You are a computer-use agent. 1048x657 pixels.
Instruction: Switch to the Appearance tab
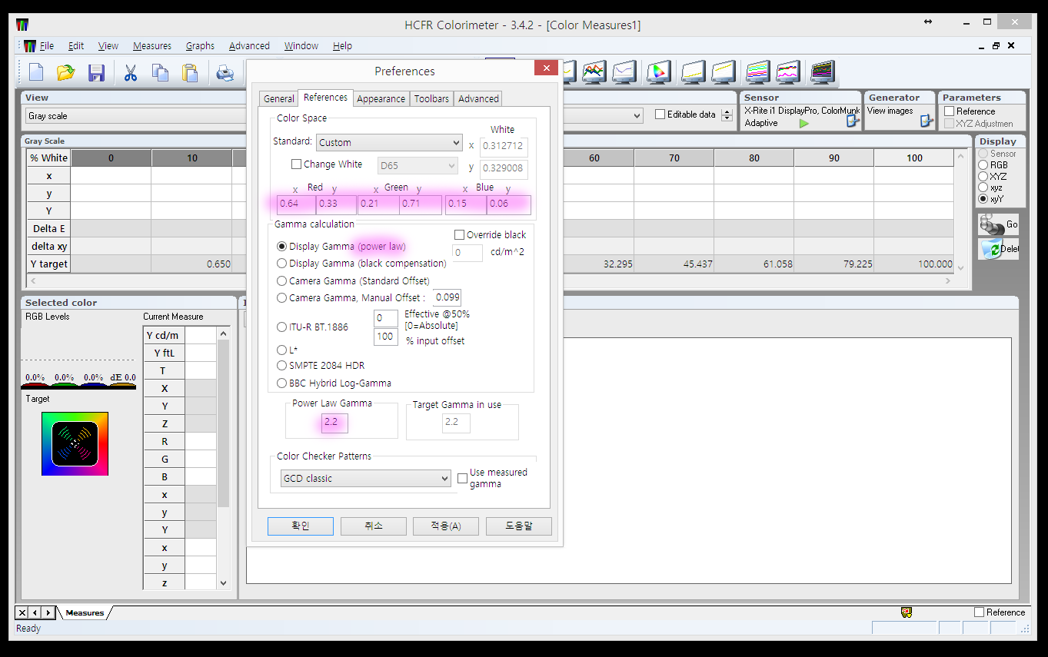point(381,98)
